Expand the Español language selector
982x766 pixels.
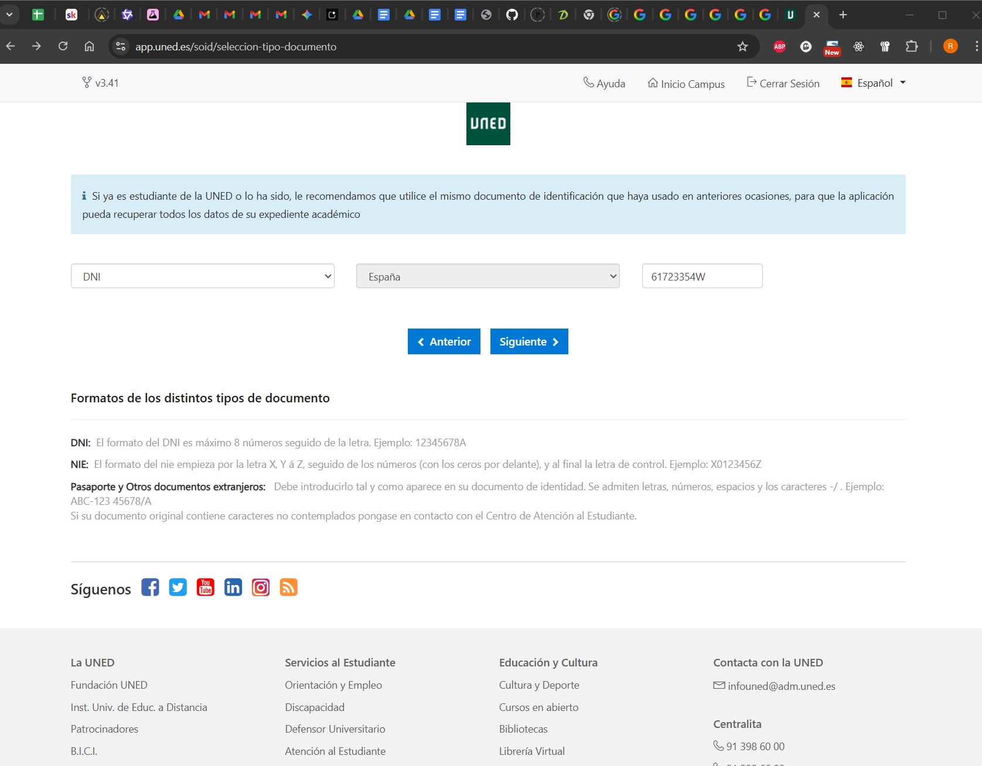coord(874,83)
